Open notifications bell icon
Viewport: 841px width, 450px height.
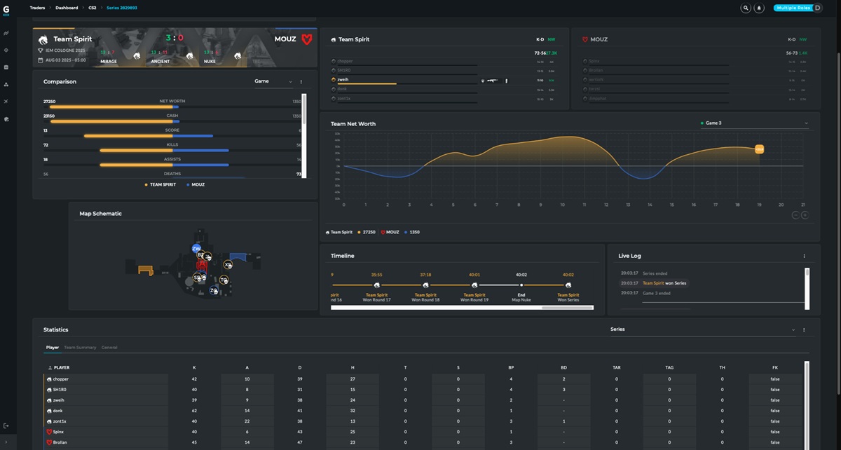(x=760, y=8)
